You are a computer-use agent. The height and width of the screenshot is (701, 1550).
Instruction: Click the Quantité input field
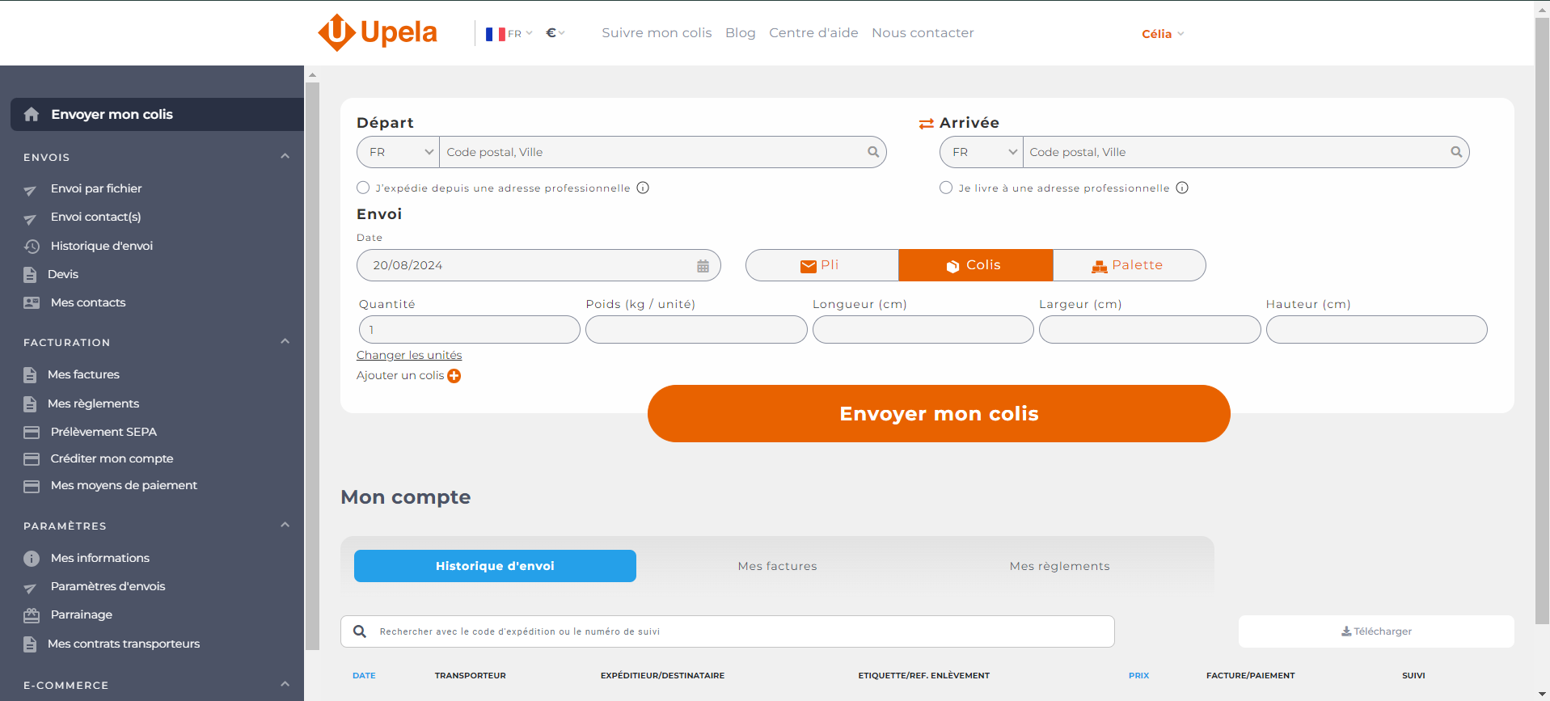point(469,330)
